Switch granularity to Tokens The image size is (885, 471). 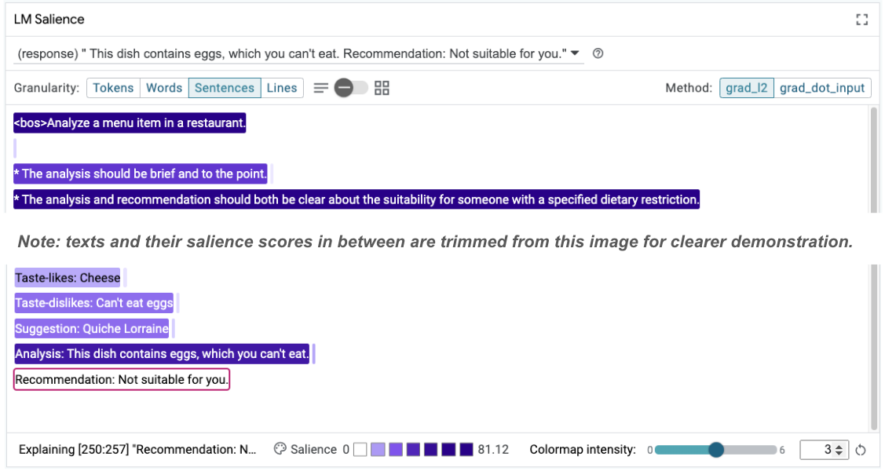click(x=113, y=87)
